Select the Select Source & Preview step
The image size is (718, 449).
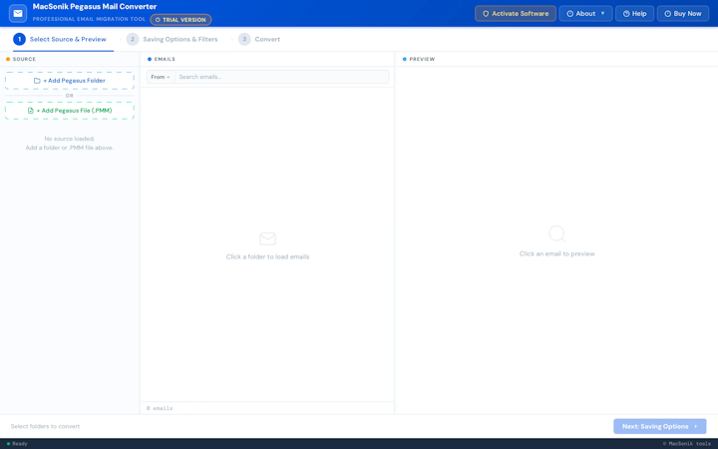pos(63,39)
